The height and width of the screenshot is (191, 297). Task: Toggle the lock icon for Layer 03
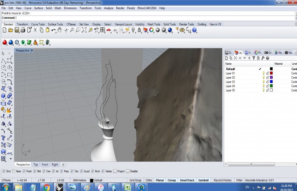click(267, 82)
